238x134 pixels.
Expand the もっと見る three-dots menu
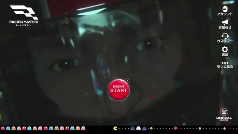click(x=225, y=65)
